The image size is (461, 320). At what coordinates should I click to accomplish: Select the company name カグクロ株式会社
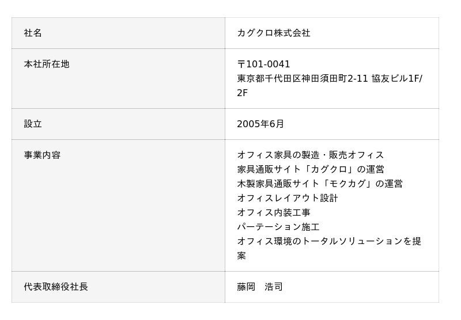tap(273, 33)
